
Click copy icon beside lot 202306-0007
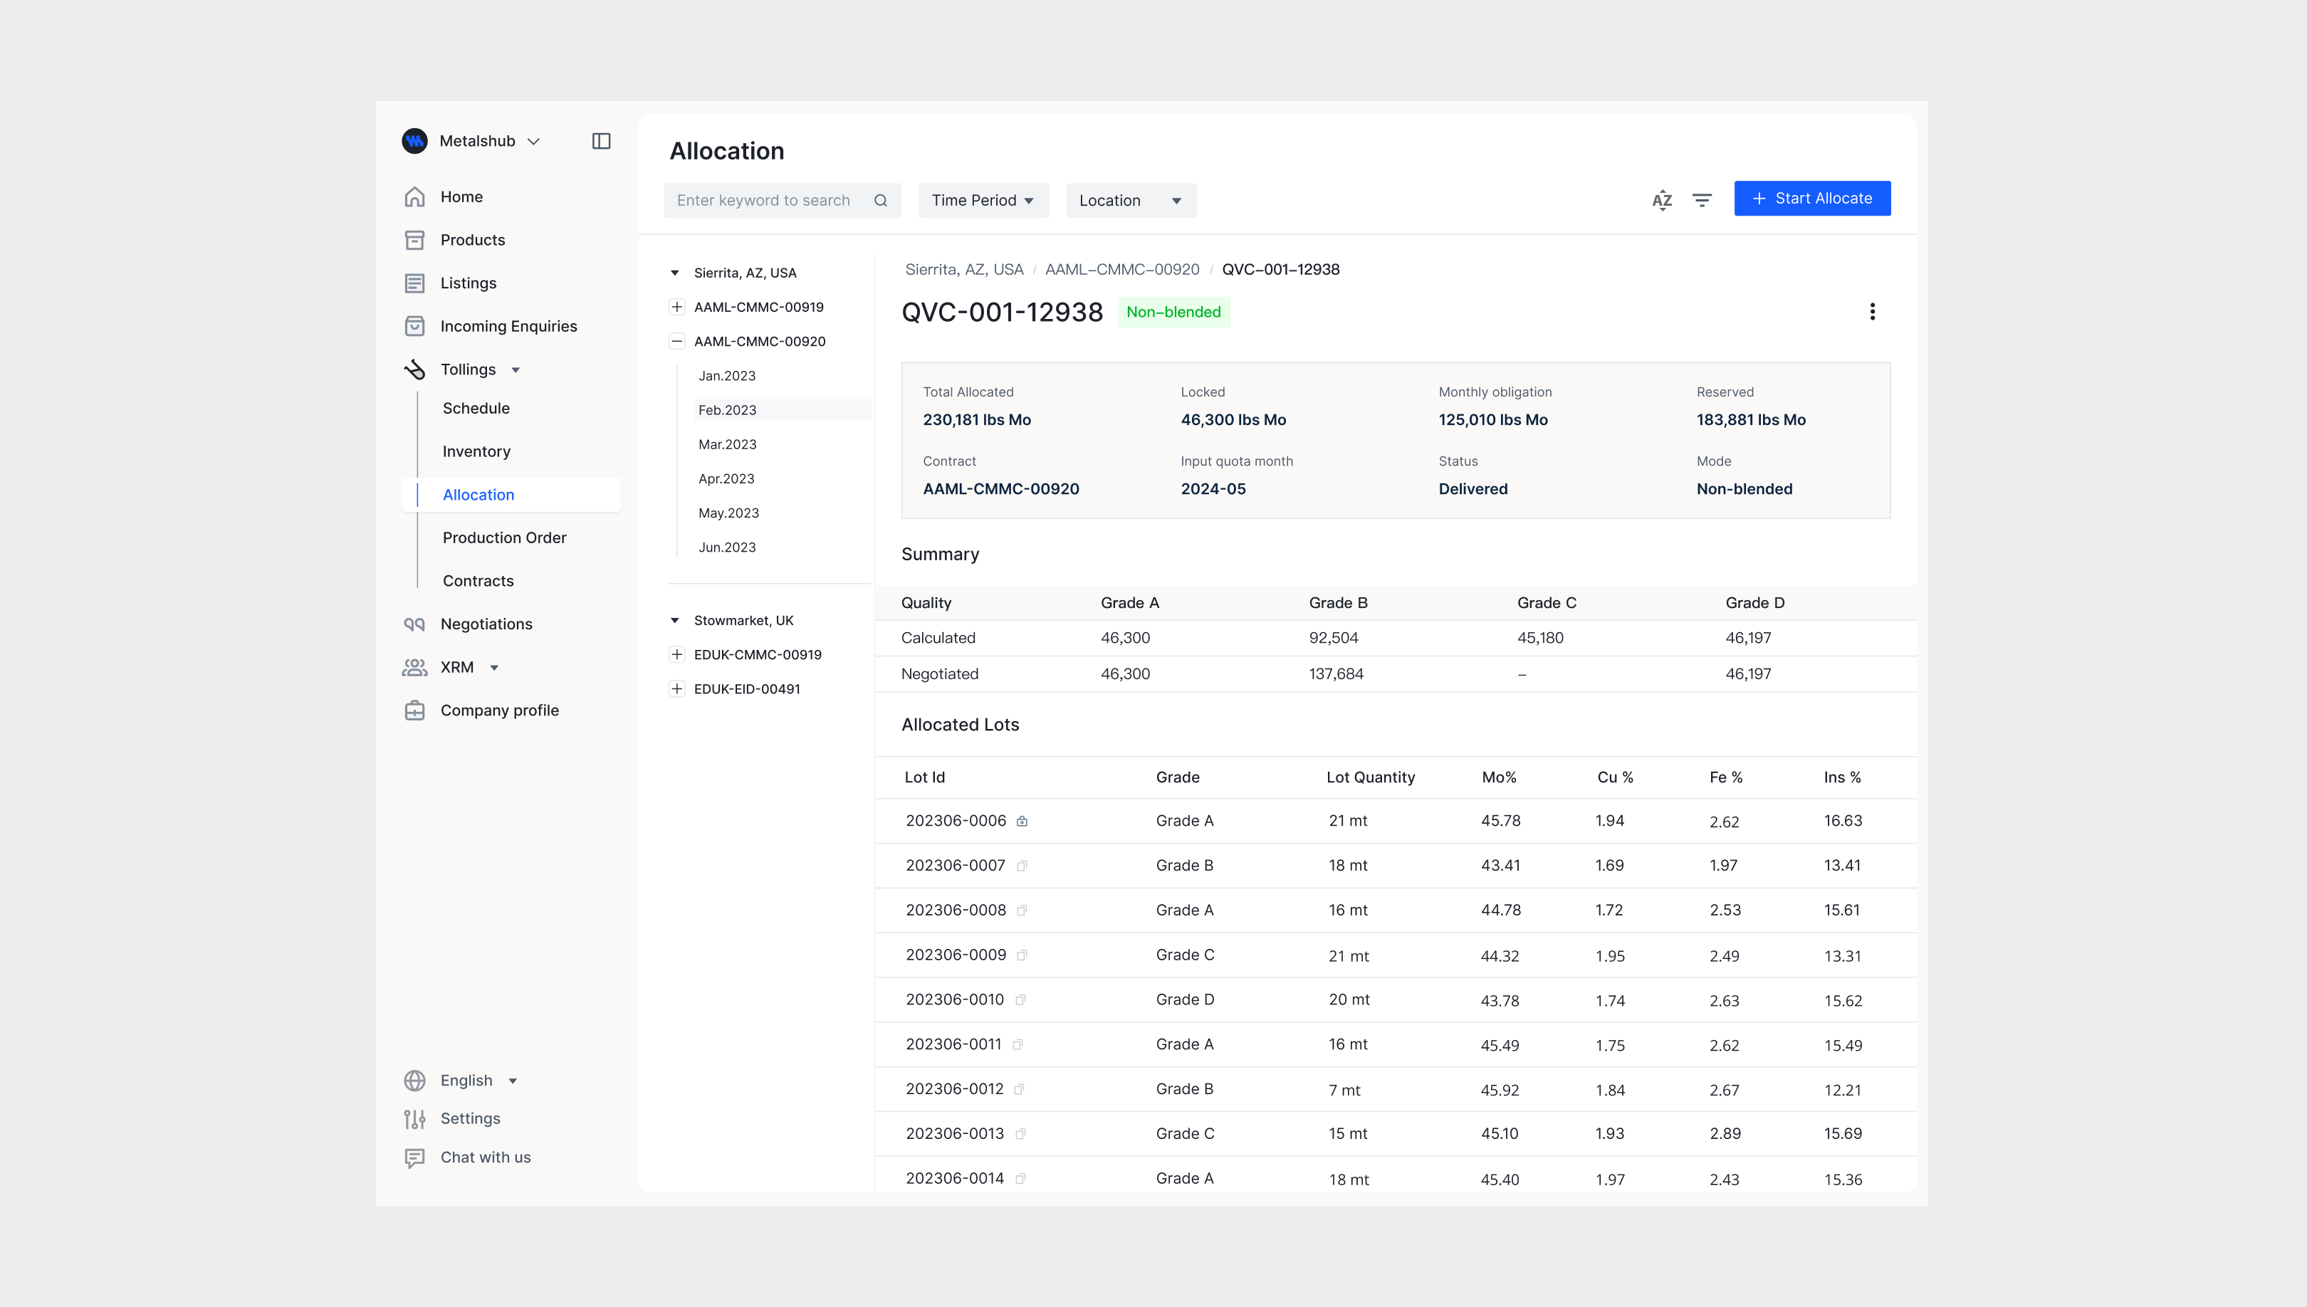point(1022,866)
